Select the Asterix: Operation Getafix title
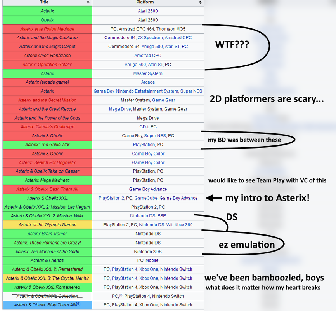 (47, 65)
